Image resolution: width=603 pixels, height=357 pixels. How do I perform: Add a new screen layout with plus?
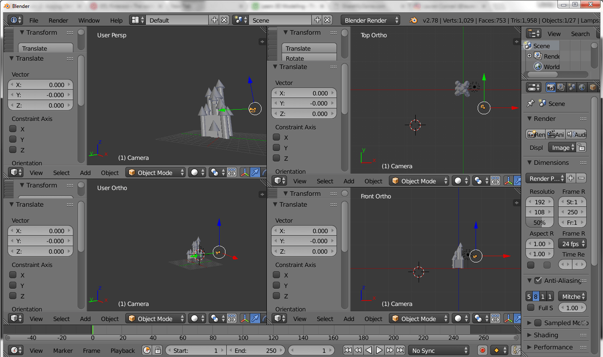[214, 20]
